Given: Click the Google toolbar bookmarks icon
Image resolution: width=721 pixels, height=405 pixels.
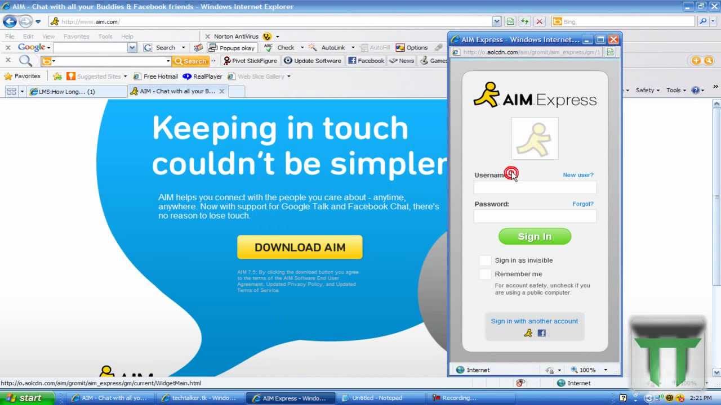Looking at the screenshot, I should click(x=198, y=48).
